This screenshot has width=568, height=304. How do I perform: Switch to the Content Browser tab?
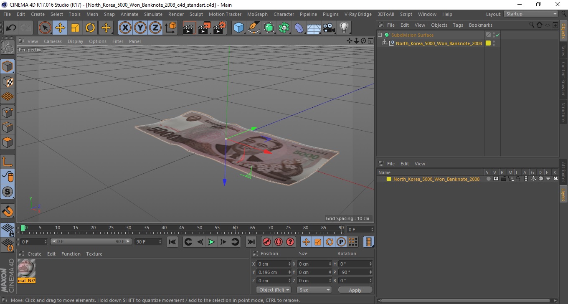[x=563, y=79]
